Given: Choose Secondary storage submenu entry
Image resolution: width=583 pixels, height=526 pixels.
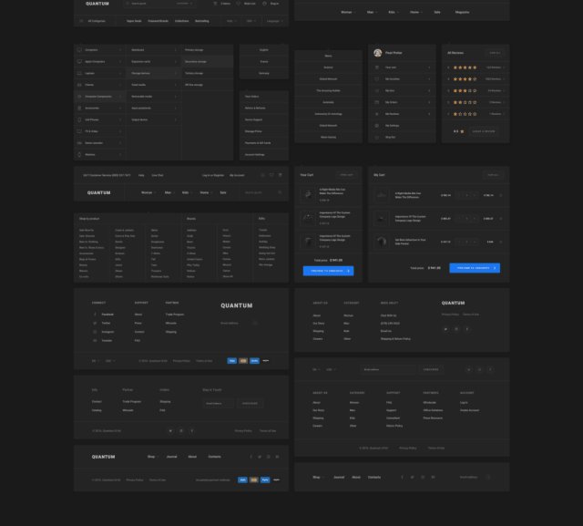Looking at the screenshot, I should [x=207, y=61].
